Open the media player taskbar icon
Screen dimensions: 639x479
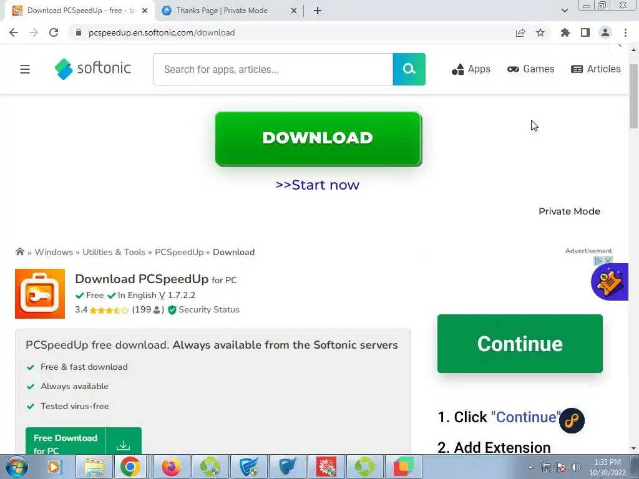pos(54,467)
